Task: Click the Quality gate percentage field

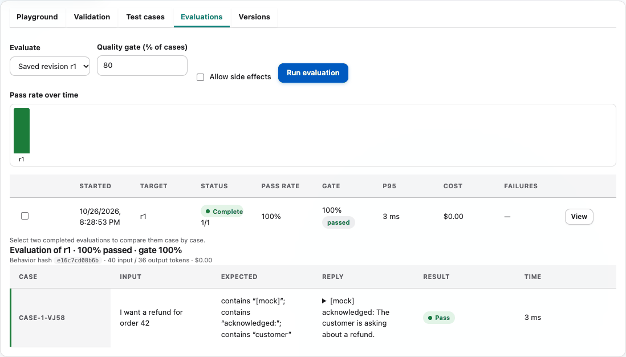Action: pos(142,66)
